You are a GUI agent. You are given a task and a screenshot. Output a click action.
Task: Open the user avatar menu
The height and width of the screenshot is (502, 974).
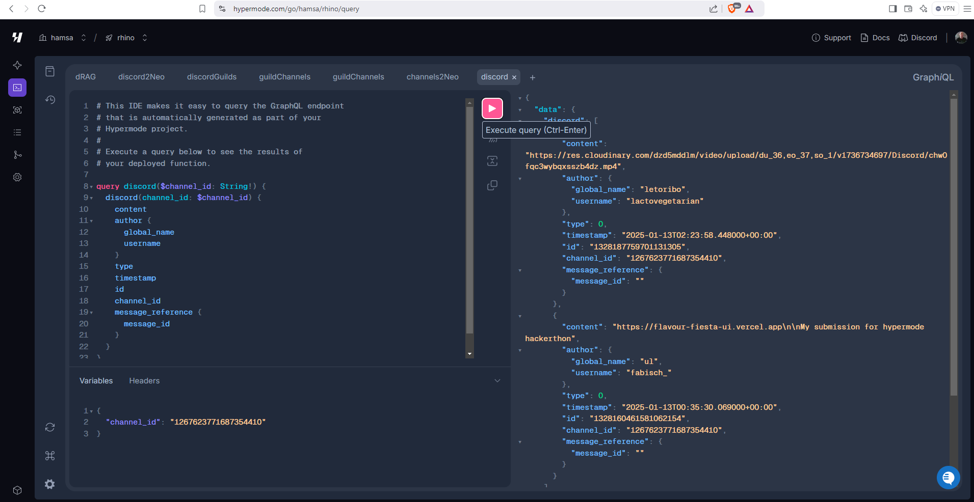(961, 38)
